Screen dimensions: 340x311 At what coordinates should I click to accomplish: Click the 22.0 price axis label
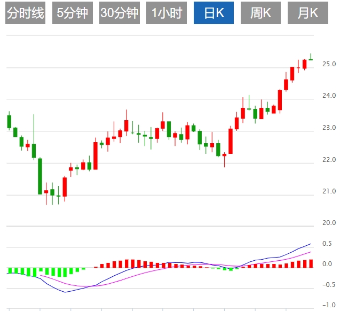click(329, 160)
